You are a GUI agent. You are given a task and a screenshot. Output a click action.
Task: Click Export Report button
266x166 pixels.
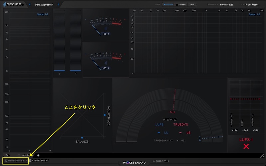(40, 161)
